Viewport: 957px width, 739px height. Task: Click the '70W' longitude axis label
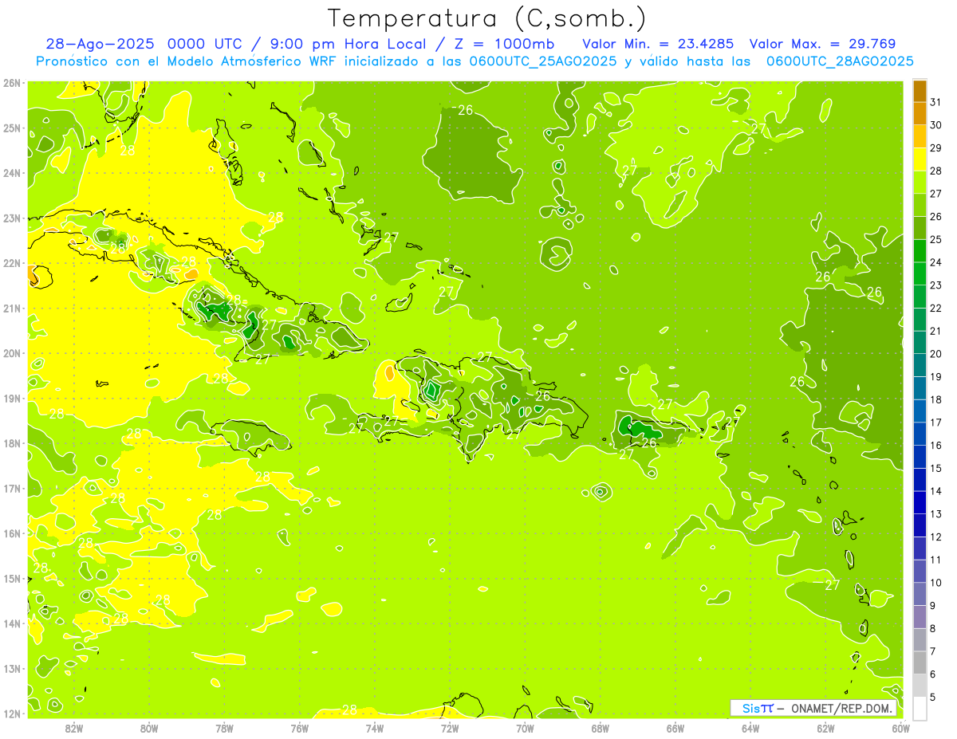click(525, 727)
